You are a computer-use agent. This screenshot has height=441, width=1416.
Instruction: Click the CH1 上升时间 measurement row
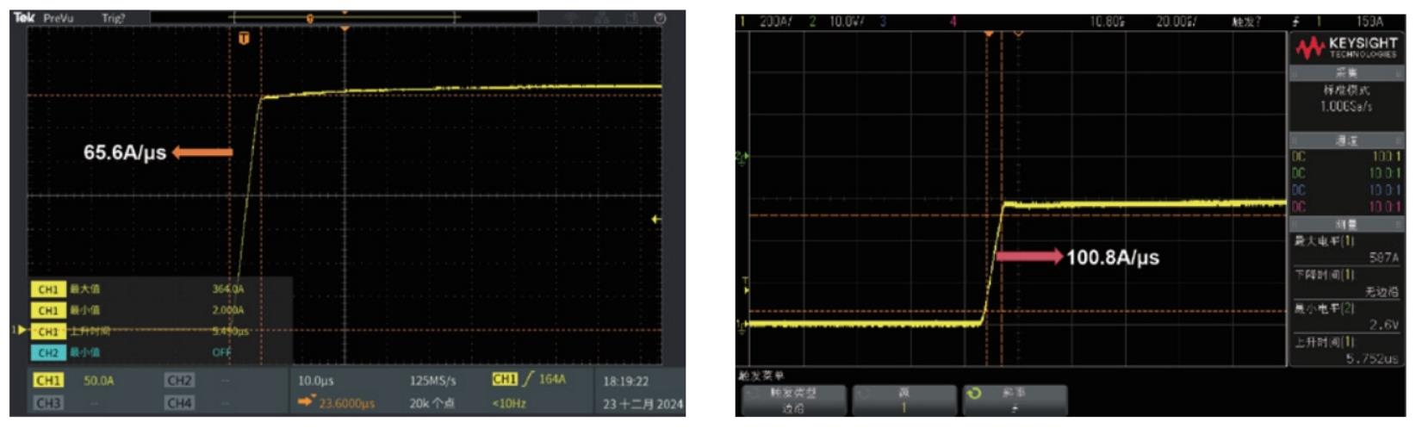(x=138, y=331)
